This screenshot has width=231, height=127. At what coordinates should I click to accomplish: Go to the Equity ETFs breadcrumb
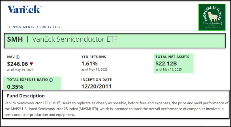pos(50,27)
